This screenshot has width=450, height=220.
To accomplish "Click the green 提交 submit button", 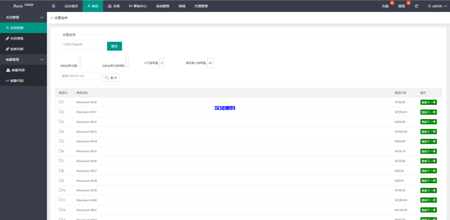I will (x=114, y=46).
